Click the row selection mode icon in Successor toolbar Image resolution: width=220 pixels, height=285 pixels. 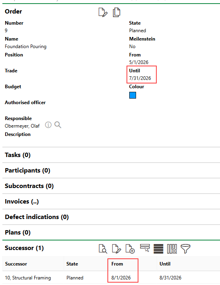145,248
